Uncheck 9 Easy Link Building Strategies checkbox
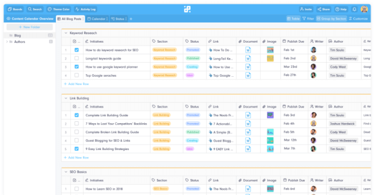 (77, 149)
